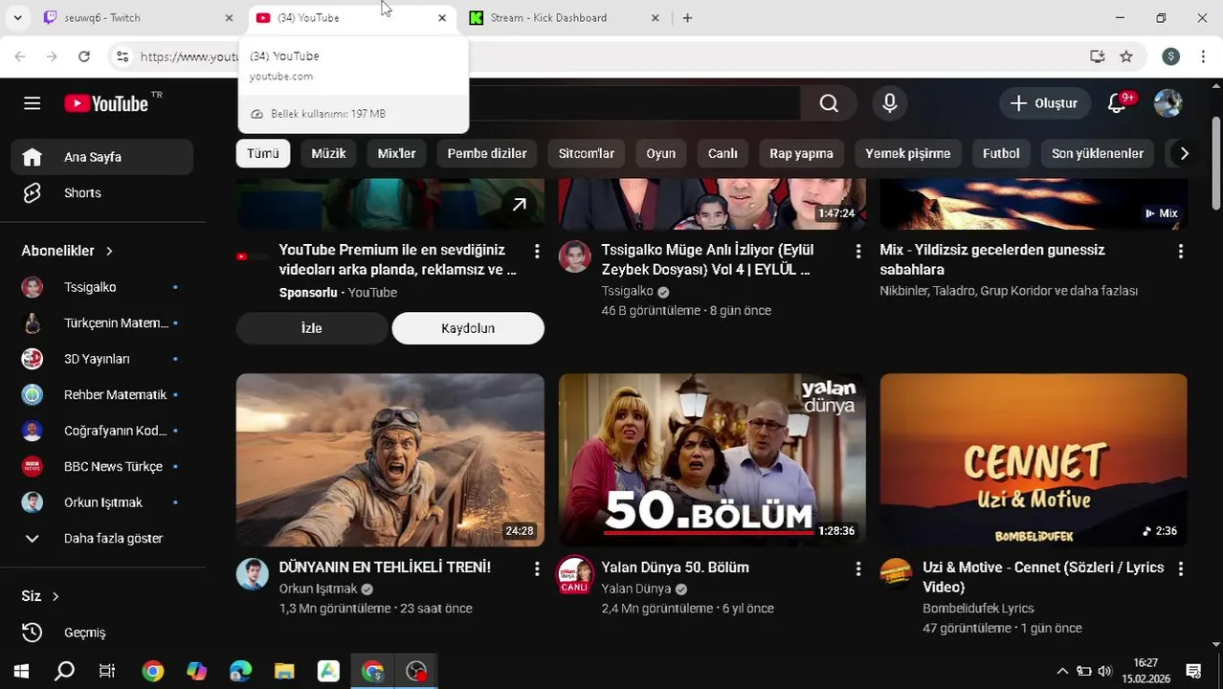Start voice search with microphone icon

coord(890,103)
